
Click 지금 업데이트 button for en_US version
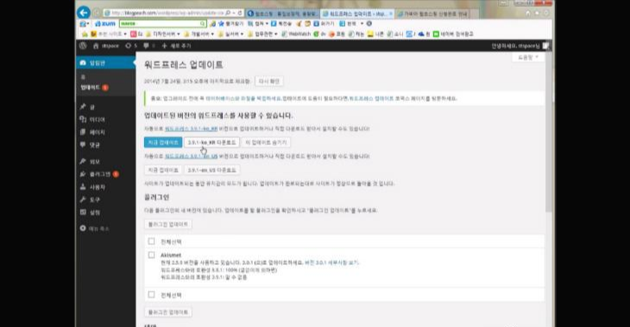pos(163,170)
